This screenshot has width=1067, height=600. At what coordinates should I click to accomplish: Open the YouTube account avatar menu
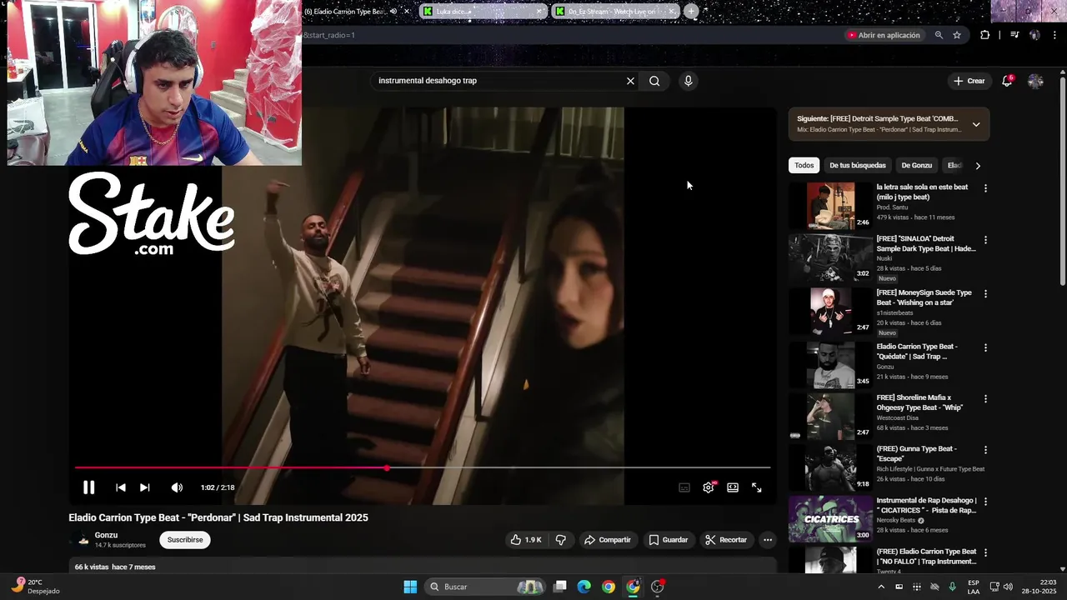1035,81
